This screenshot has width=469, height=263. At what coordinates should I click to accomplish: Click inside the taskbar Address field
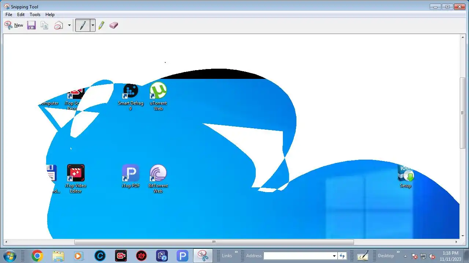pyautogui.click(x=297, y=256)
